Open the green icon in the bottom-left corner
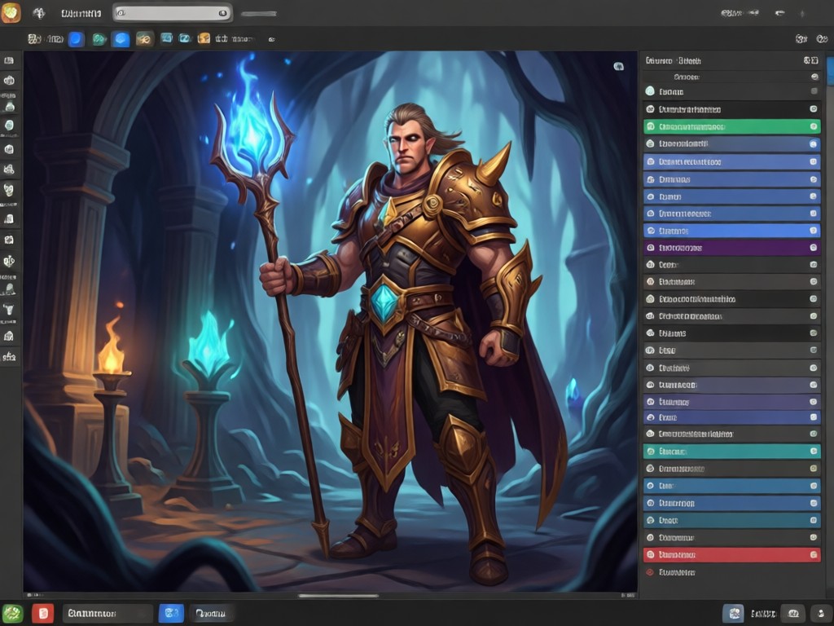Image resolution: width=834 pixels, height=626 pixels. (x=11, y=613)
